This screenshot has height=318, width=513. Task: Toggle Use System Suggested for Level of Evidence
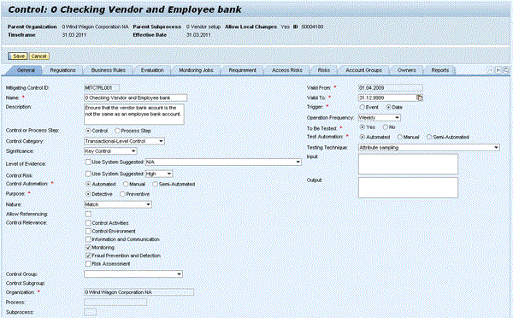[x=88, y=162]
